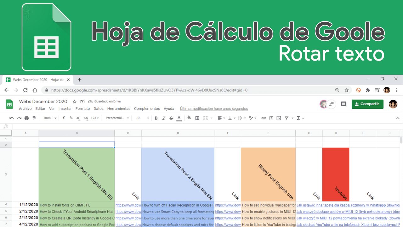Open the Formato menu

(x=82, y=108)
